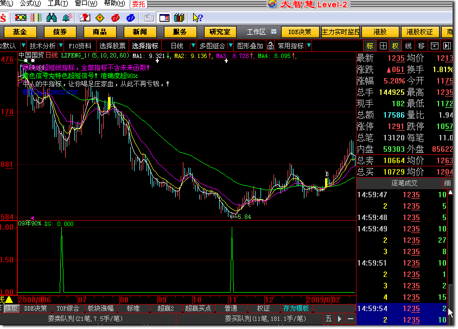The width and height of the screenshot is (458, 329).
Task: Click the striped color bars toolbar icon
Action: point(36,18)
